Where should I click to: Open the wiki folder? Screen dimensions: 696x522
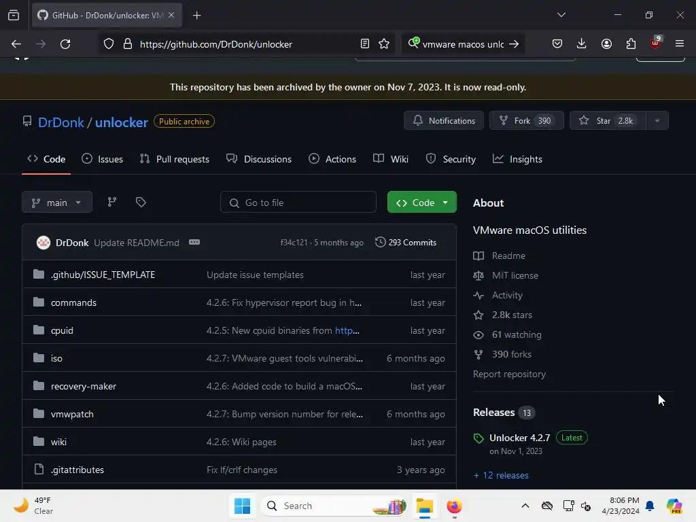(58, 442)
